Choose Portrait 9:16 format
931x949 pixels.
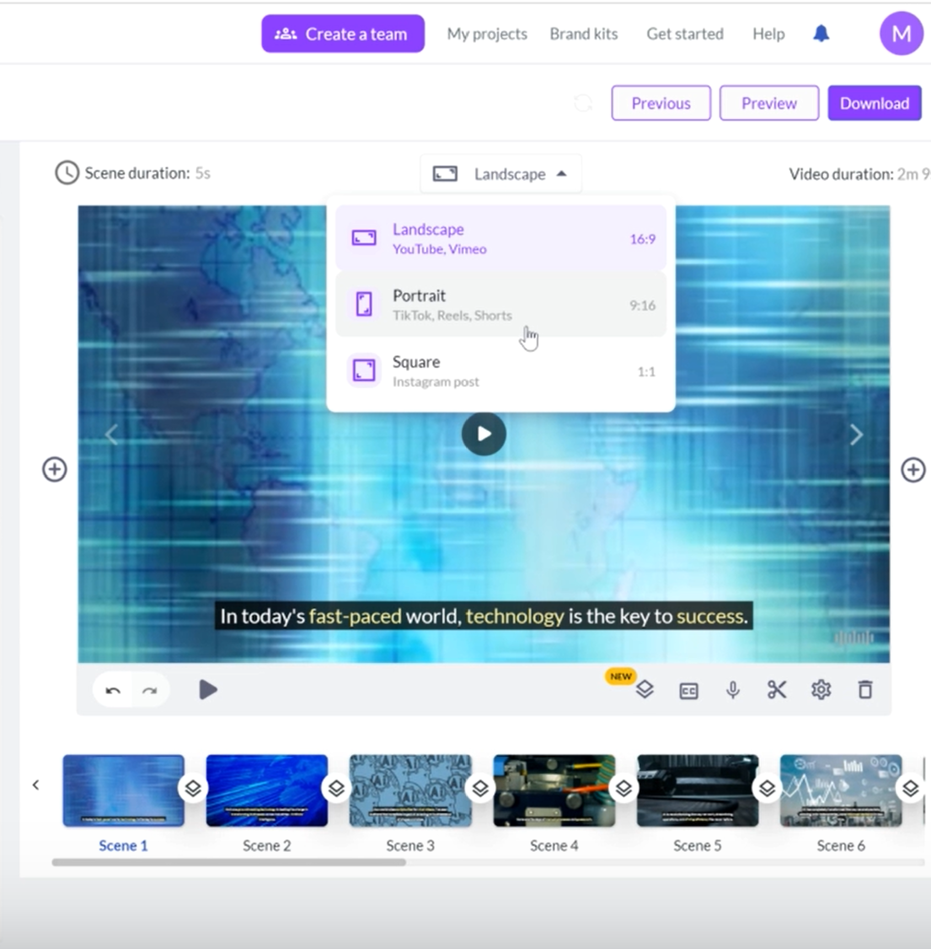click(501, 305)
